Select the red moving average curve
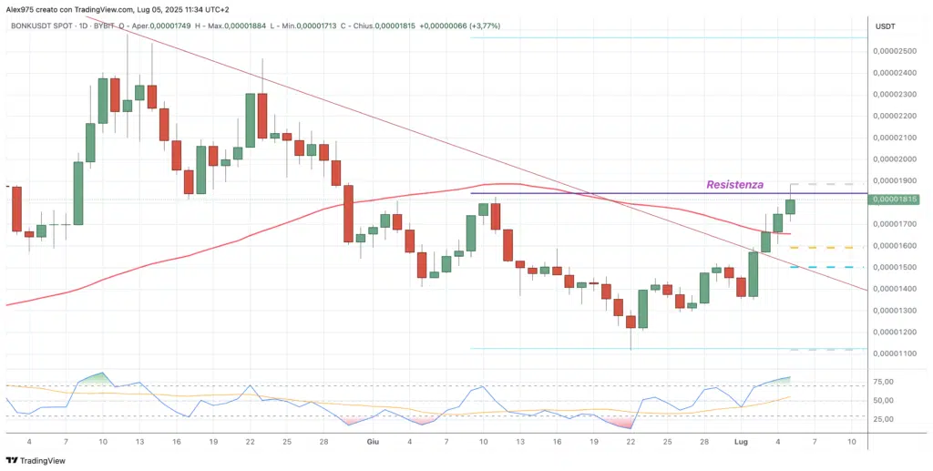The width and height of the screenshot is (933, 471). [228, 242]
